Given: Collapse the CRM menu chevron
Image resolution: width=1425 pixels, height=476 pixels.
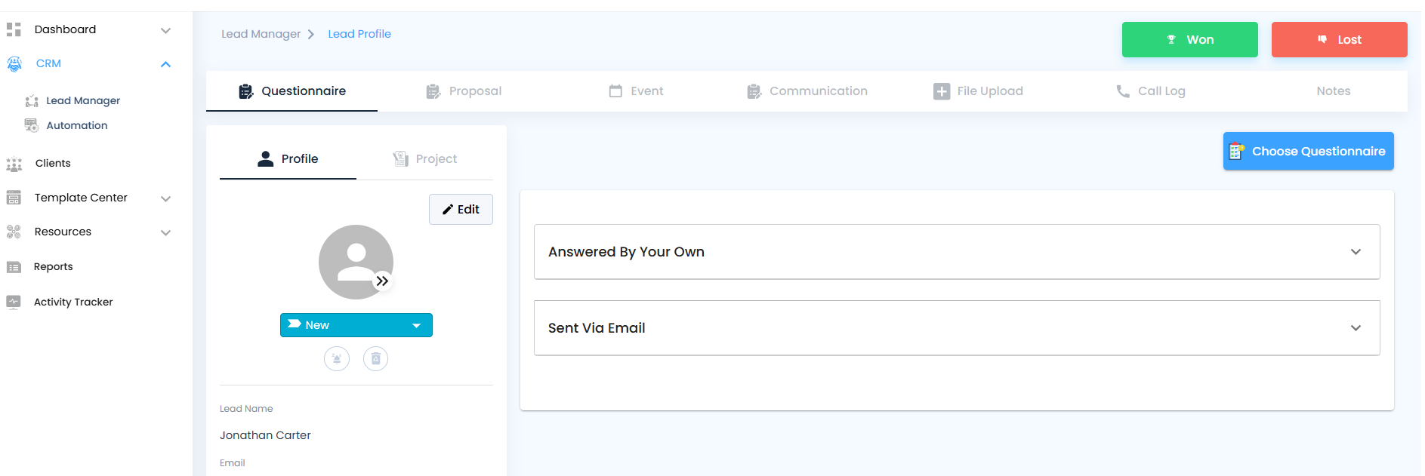Looking at the screenshot, I should point(166,64).
